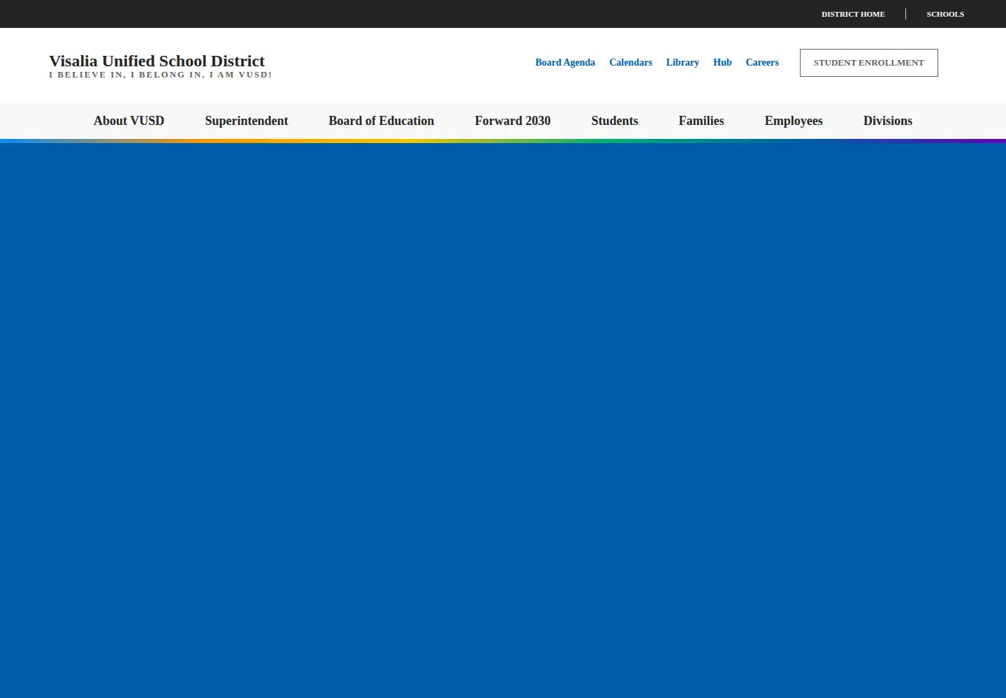Screen dimensions: 1006x698
Task: Open the Divisions menu
Action: (888, 121)
